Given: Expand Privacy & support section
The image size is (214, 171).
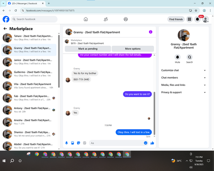Looking at the screenshot, I should pyautogui.click(x=184, y=92).
